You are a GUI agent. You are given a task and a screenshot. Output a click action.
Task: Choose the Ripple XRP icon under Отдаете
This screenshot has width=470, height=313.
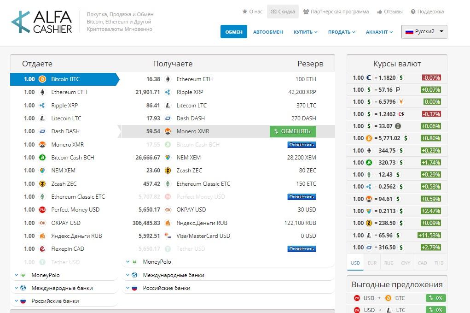42,106
